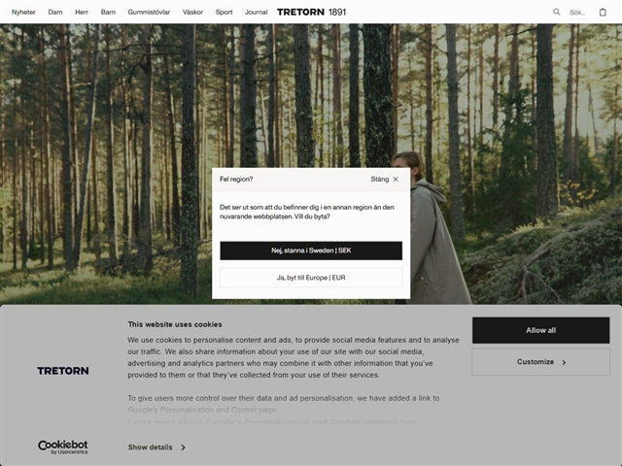
Task: Open Google's Personalisation and Control page link
Action: click(x=202, y=410)
